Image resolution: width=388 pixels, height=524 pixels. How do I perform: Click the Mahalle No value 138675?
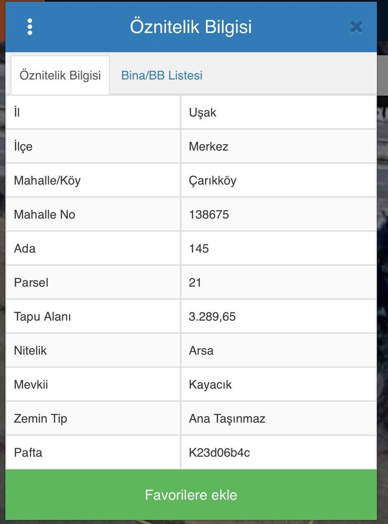point(209,215)
